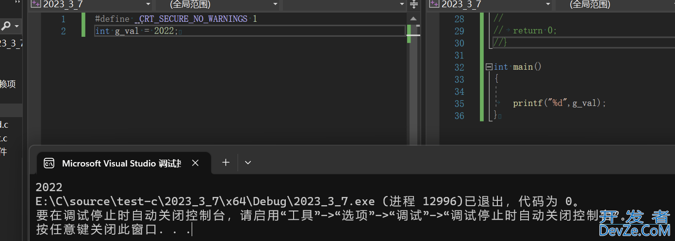Click the console icon on the debug terminal tab
Viewport: 675px width, 241px height.
point(49,163)
